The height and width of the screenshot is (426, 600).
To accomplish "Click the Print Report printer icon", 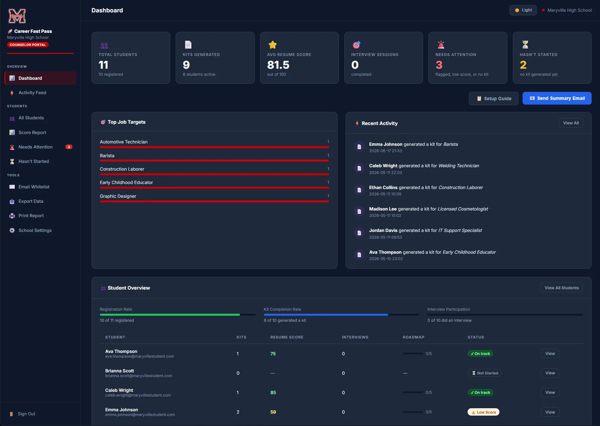I will pyautogui.click(x=12, y=216).
